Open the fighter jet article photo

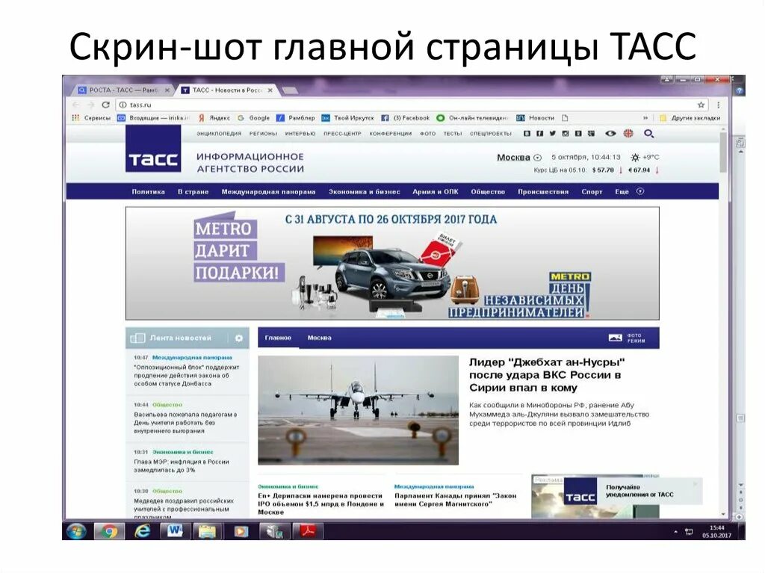(358, 410)
